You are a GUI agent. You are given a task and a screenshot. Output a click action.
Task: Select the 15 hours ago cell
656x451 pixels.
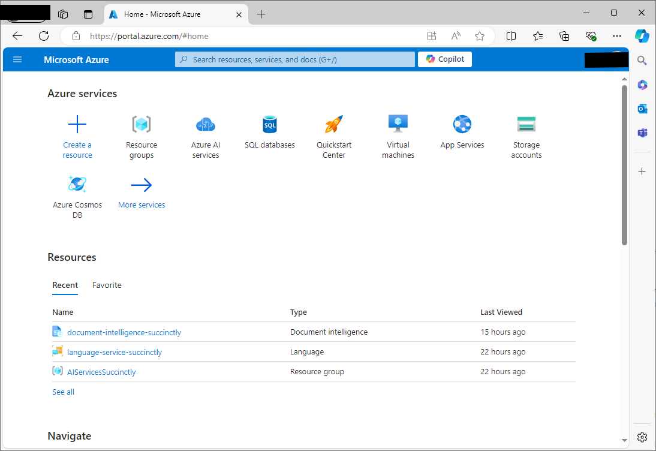pyautogui.click(x=503, y=332)
